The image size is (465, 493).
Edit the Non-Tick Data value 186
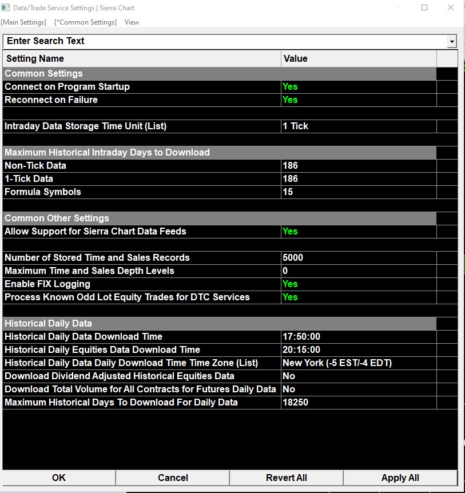point(359,166)
